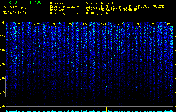Click the date stamp 05.08.22 12:20

pos(14,13)
